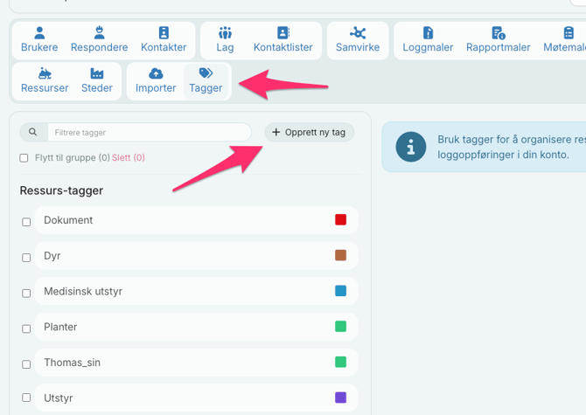Screen dimensions: 586x415
Task: Tick the checkbox next to Dyr
Action: coord(26,258)
